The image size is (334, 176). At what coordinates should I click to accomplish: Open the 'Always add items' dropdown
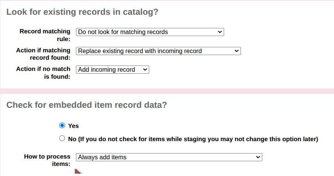click(x=169, y=157)
